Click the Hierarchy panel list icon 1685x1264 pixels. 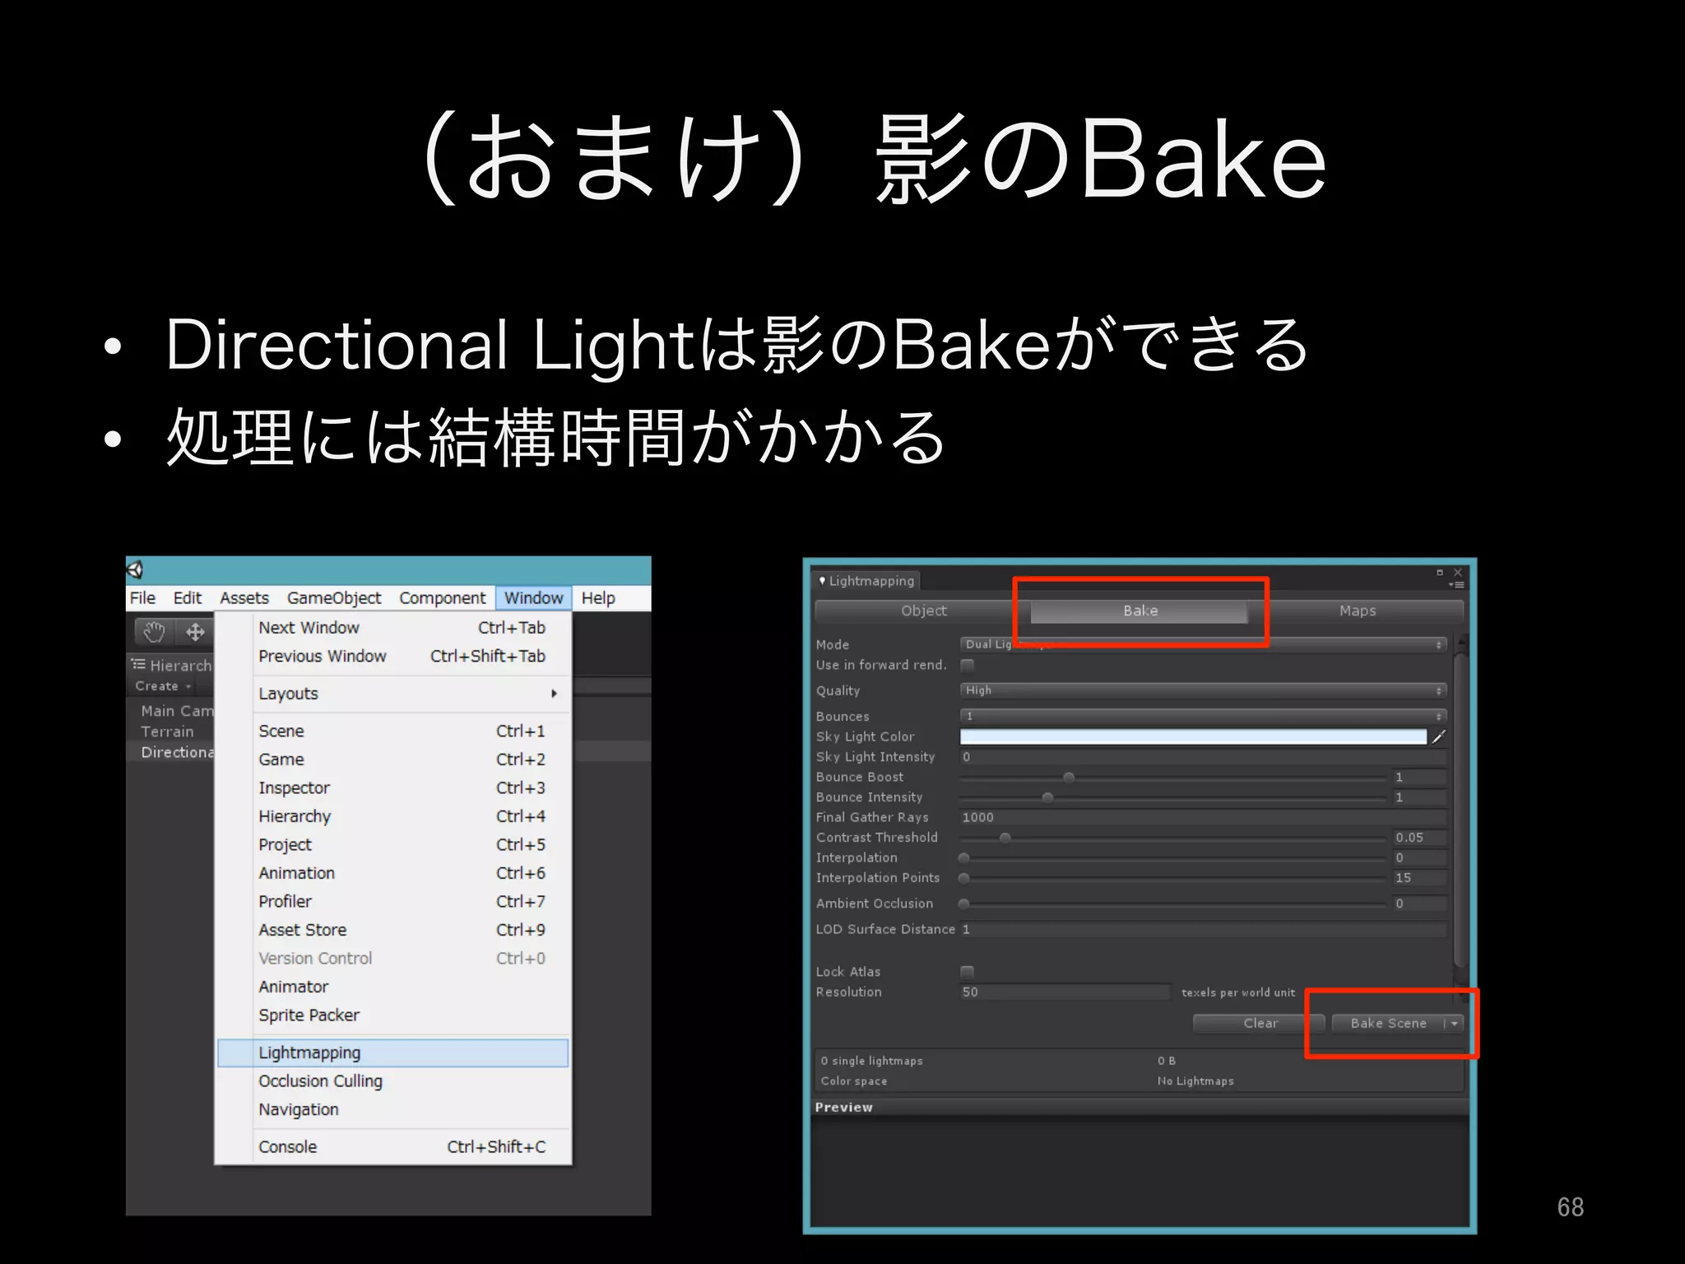point(139,664)
